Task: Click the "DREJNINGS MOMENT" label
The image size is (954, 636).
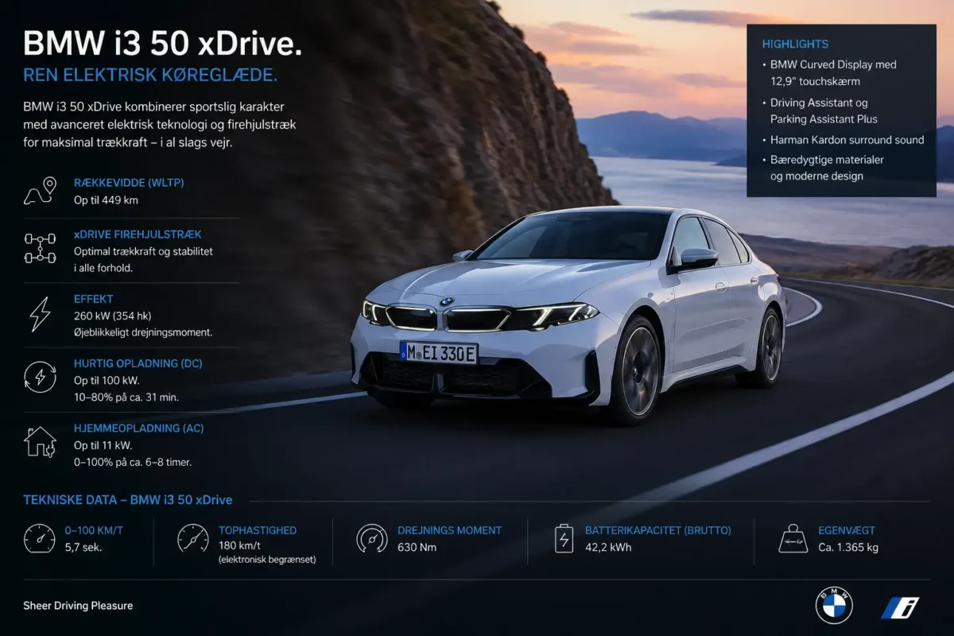Action: [x=450, y=530]
